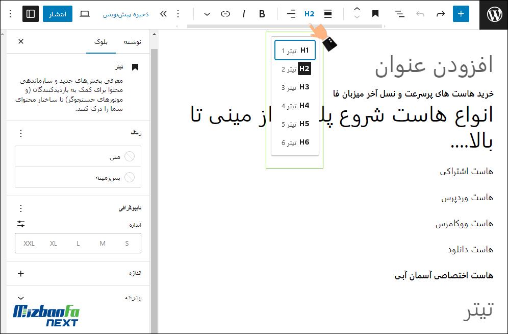Select H5 heading level

295,124
